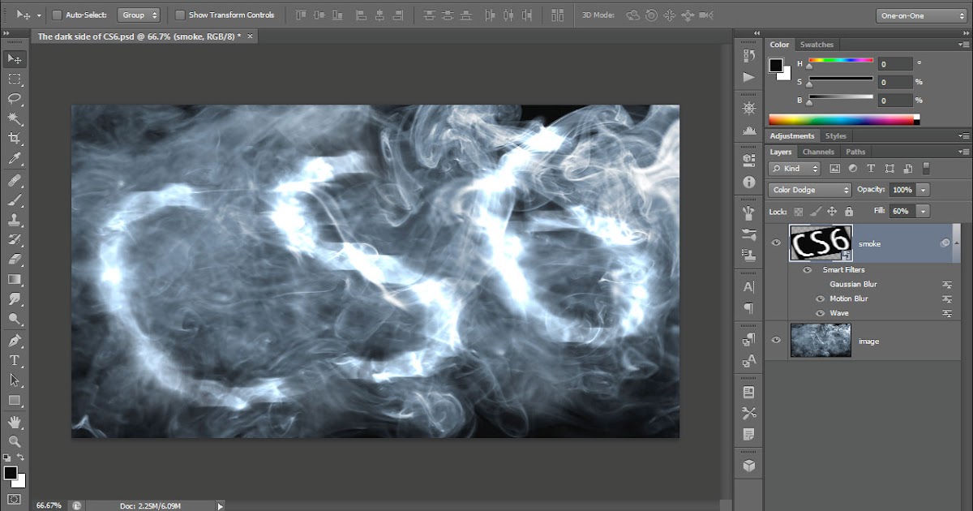Select the Brush tool
The image size is (973, 511).
[x=15, y=200]
